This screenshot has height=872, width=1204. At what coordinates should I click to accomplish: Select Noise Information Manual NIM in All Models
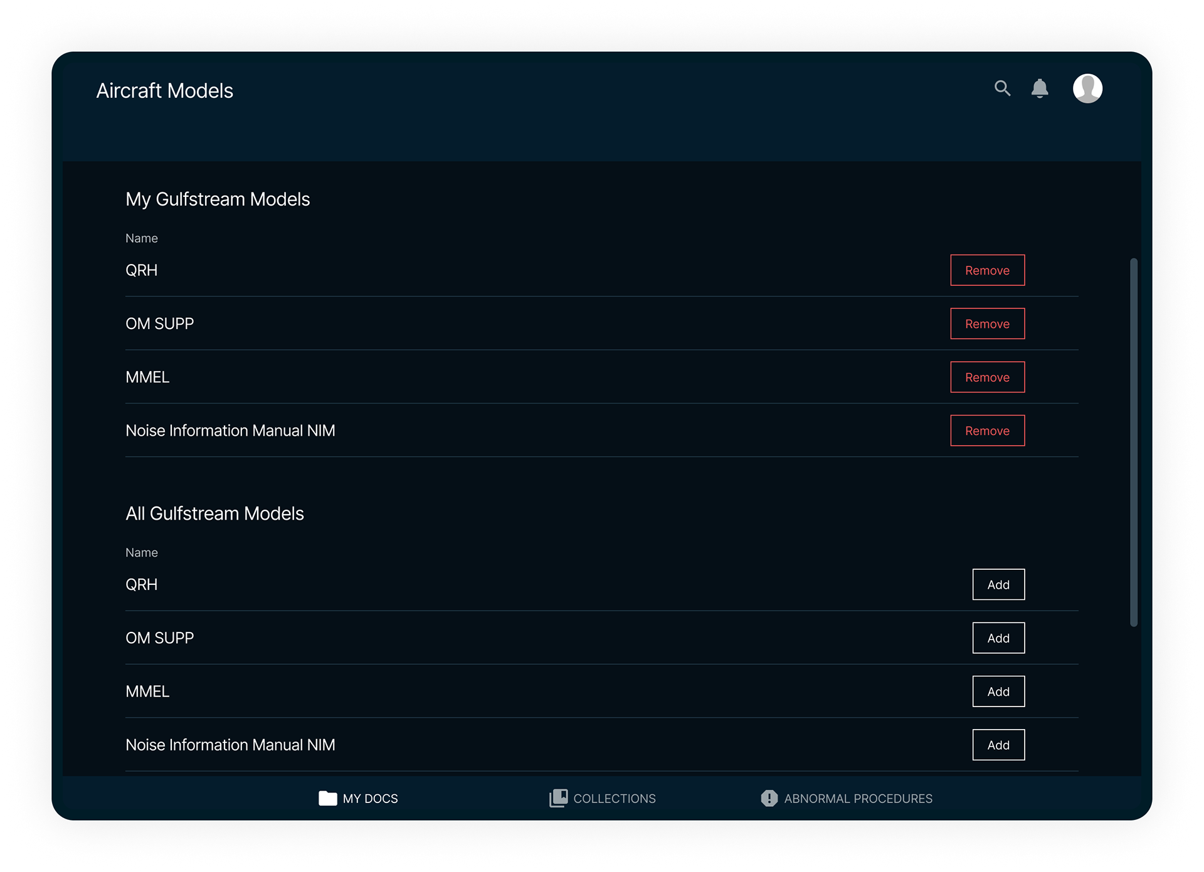pyautogui.click(x=230, y=745)
